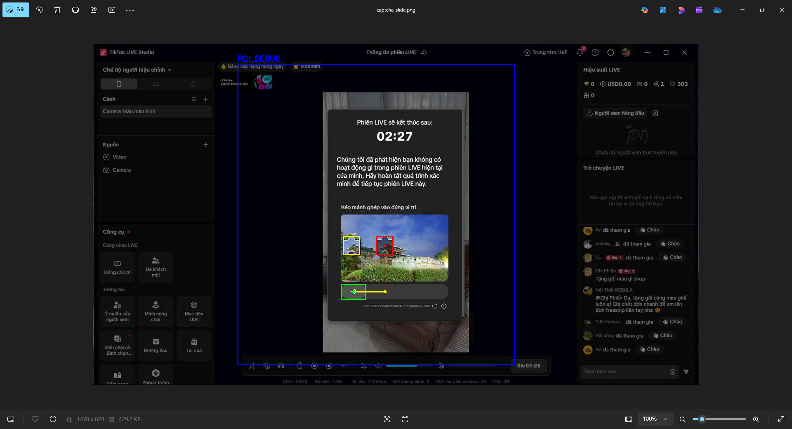The width and height of the screenshot is (792, 429).
Task: Open the three-dot See more menu
Action: (130, 10)
